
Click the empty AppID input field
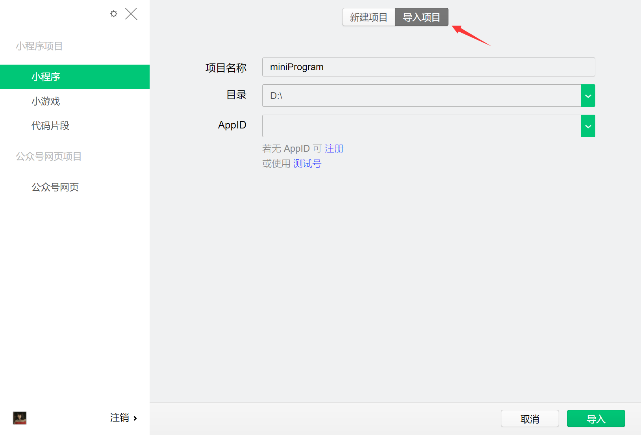[422, 126]
